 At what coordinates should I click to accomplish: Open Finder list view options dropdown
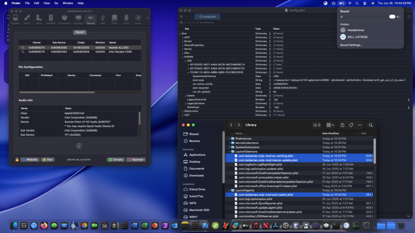coord(317,125)
